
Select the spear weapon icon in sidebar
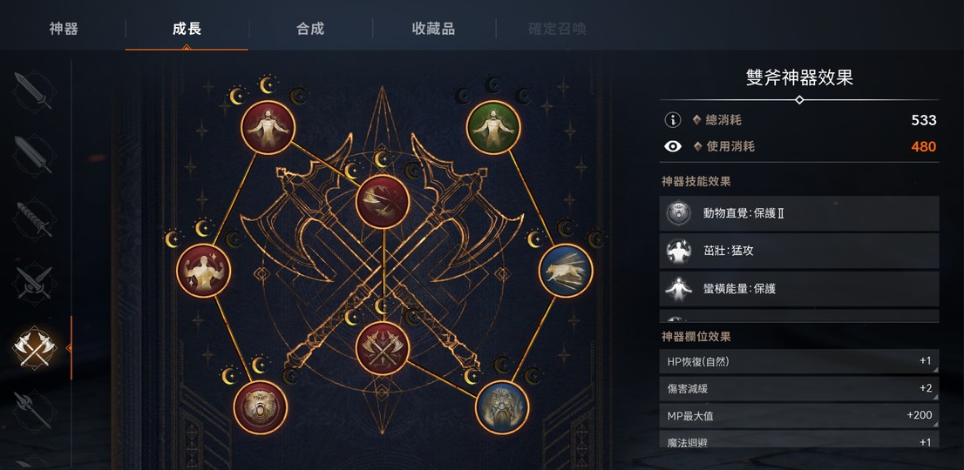35,411
